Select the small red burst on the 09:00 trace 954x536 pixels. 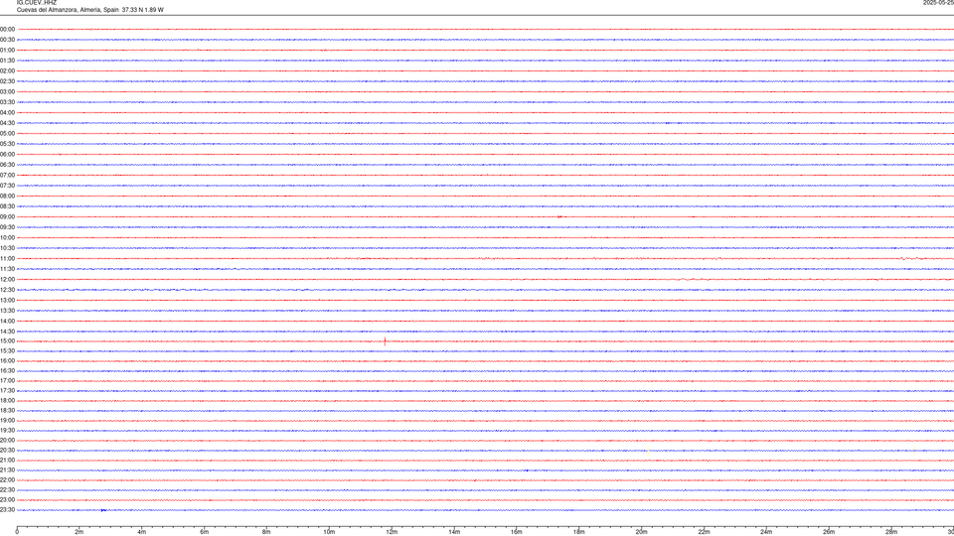pyautogui.click(x=559, y=216)
